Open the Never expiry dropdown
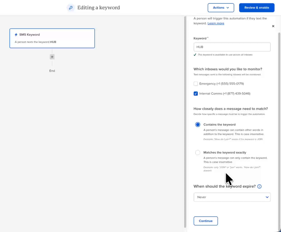Screen dimensions: 281x232 click(x=232, y=197)
